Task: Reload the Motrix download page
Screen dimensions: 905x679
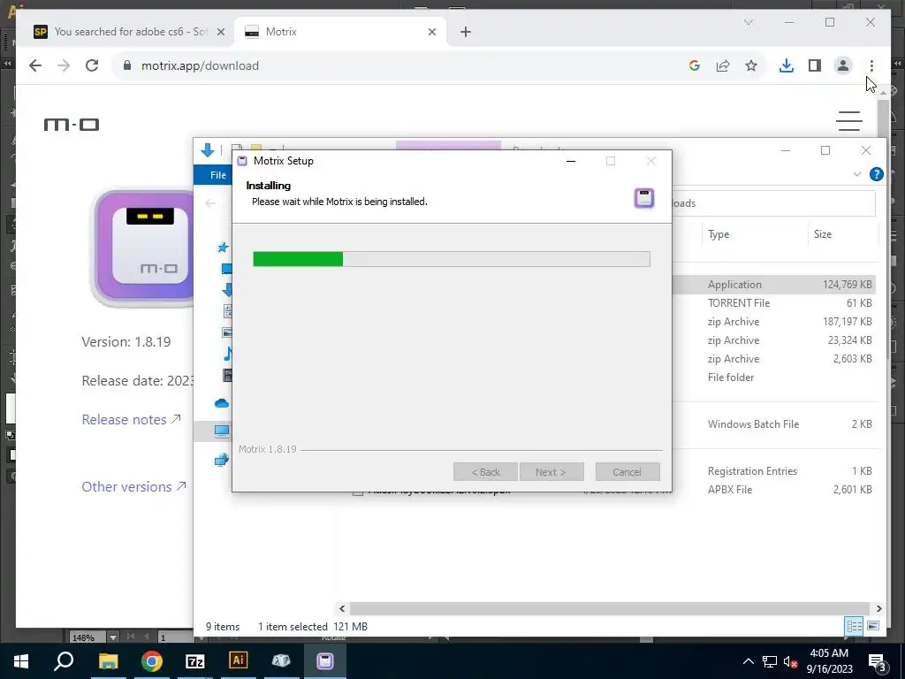Action: pyautogui.click(x=92, y=65)
